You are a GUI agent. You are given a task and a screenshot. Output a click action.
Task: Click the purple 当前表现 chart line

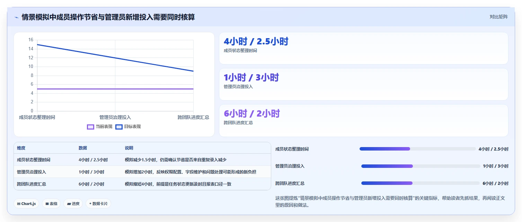click(115, 89)
